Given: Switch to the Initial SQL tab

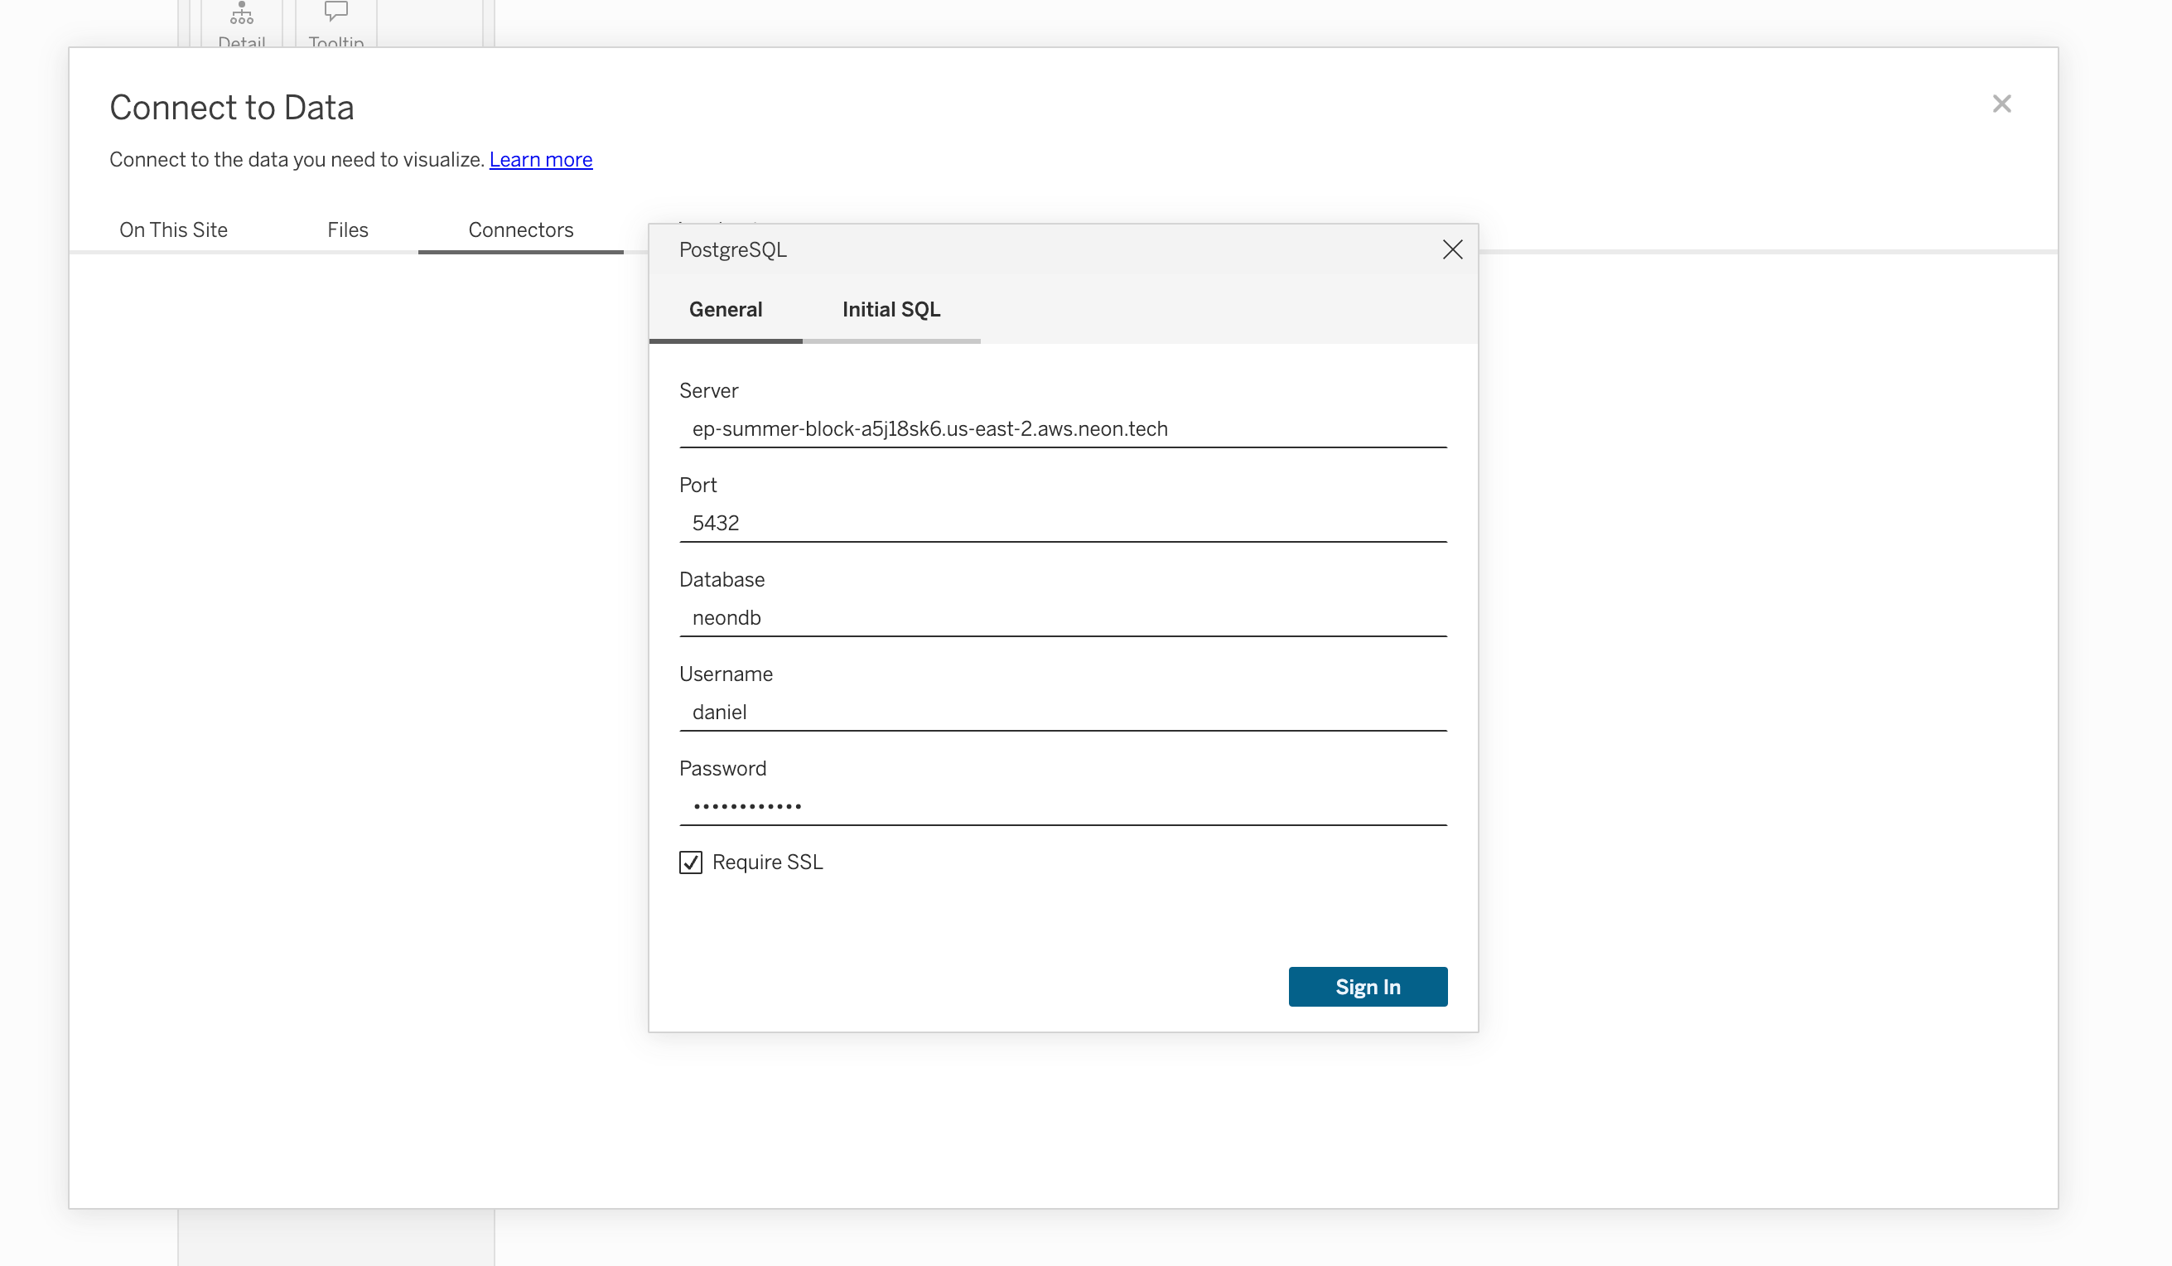Looking at the screenshot, I should click(891, 309).
